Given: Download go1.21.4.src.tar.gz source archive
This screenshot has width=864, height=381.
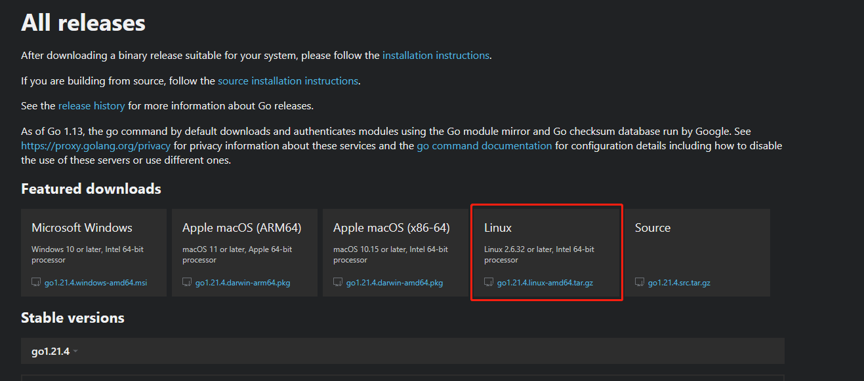Looking at the screenshot, I should click(x=679, y=283).
